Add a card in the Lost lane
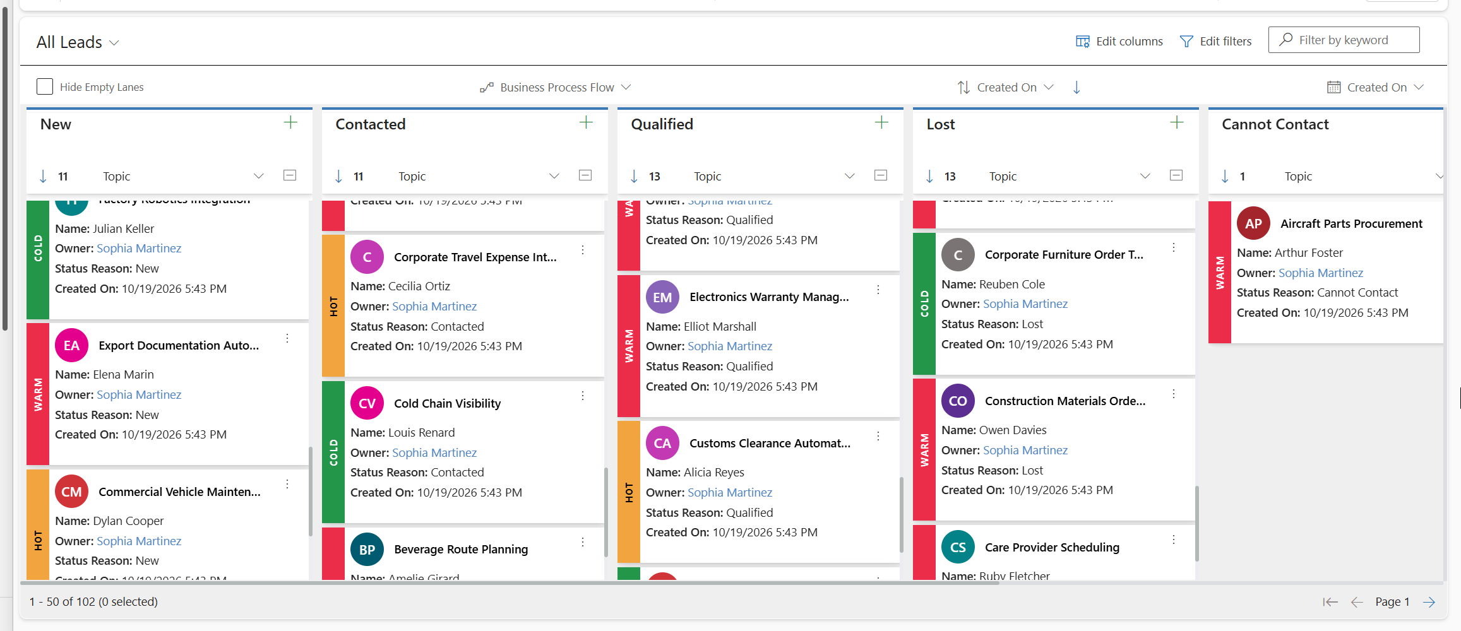 click(x=1177, y=122)
